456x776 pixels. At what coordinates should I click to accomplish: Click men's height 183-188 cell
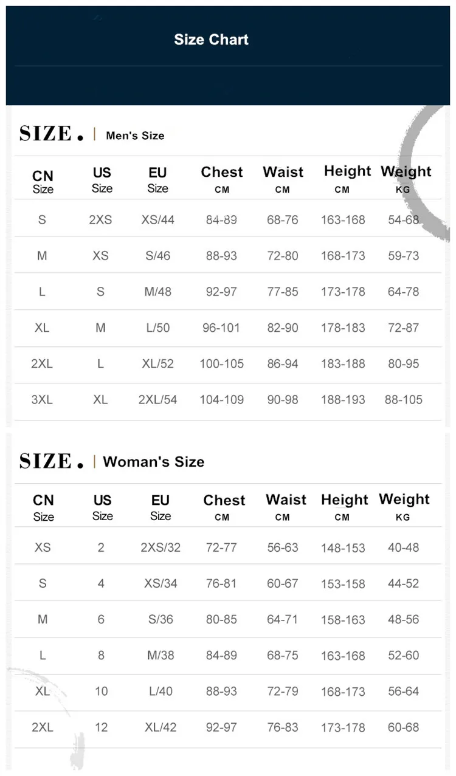point(343,364)
